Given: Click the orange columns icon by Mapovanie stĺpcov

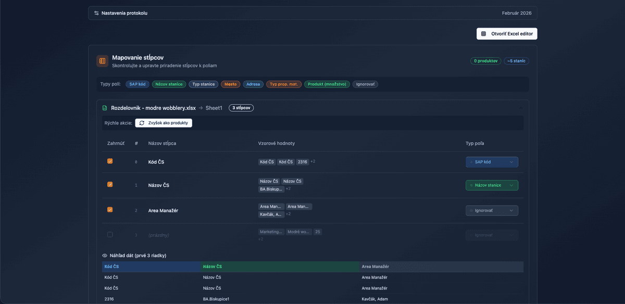Looking at the screenshot, I should click(102, 61).
